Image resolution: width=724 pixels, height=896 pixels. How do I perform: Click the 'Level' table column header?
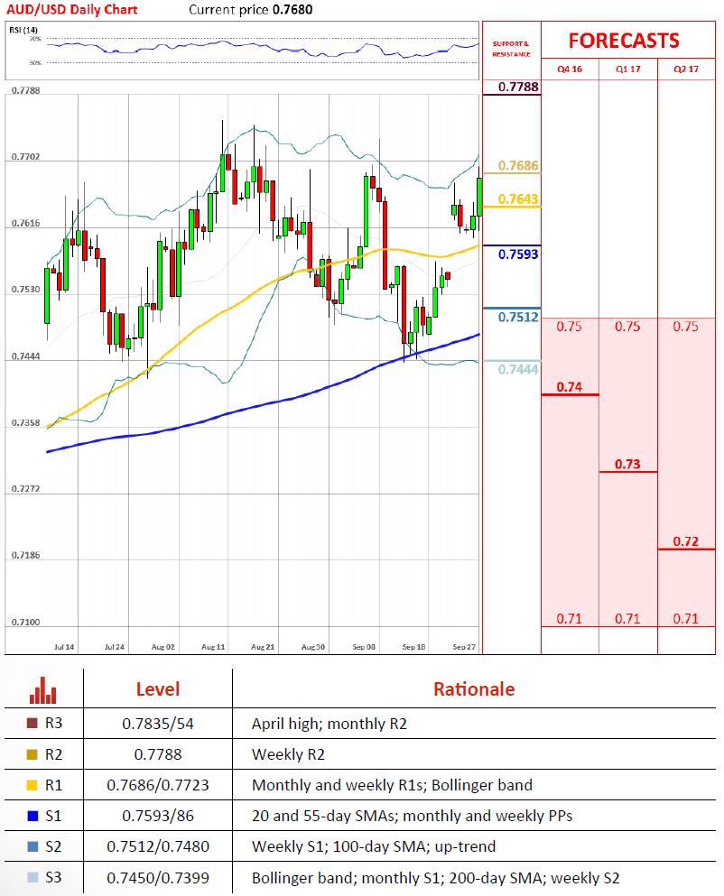coord(158,689)
